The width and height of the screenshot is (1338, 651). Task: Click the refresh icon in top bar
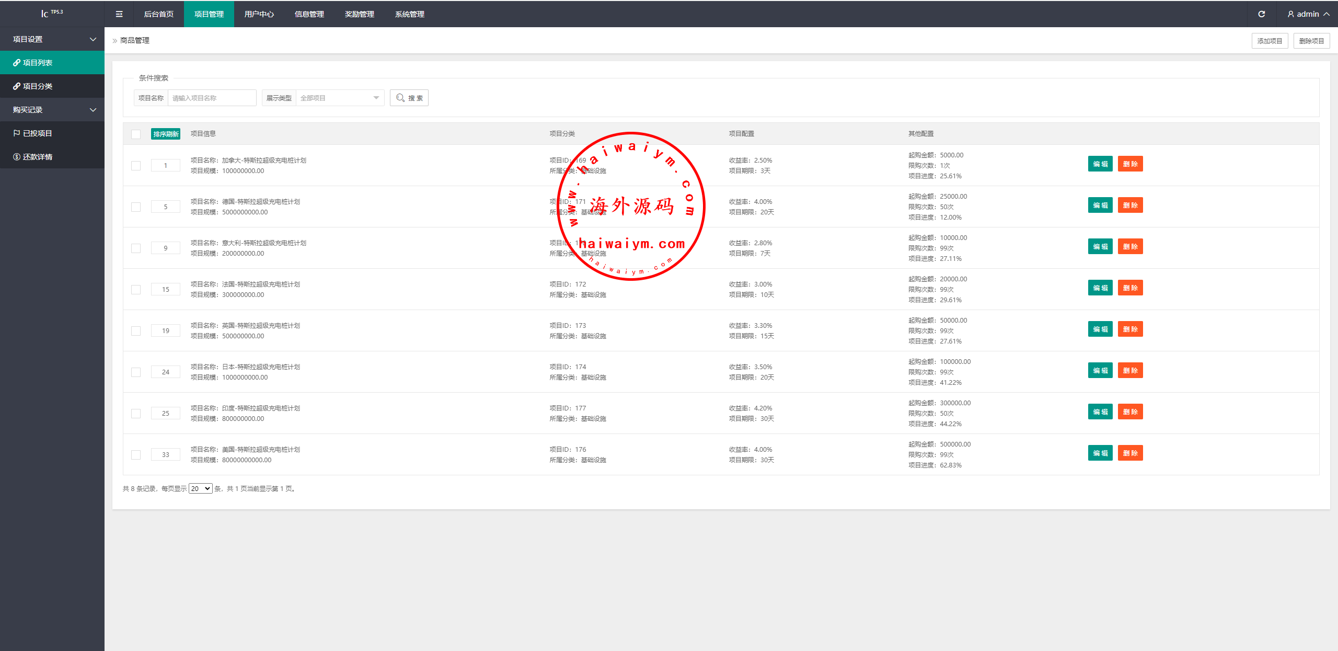tap(1261, 14)
